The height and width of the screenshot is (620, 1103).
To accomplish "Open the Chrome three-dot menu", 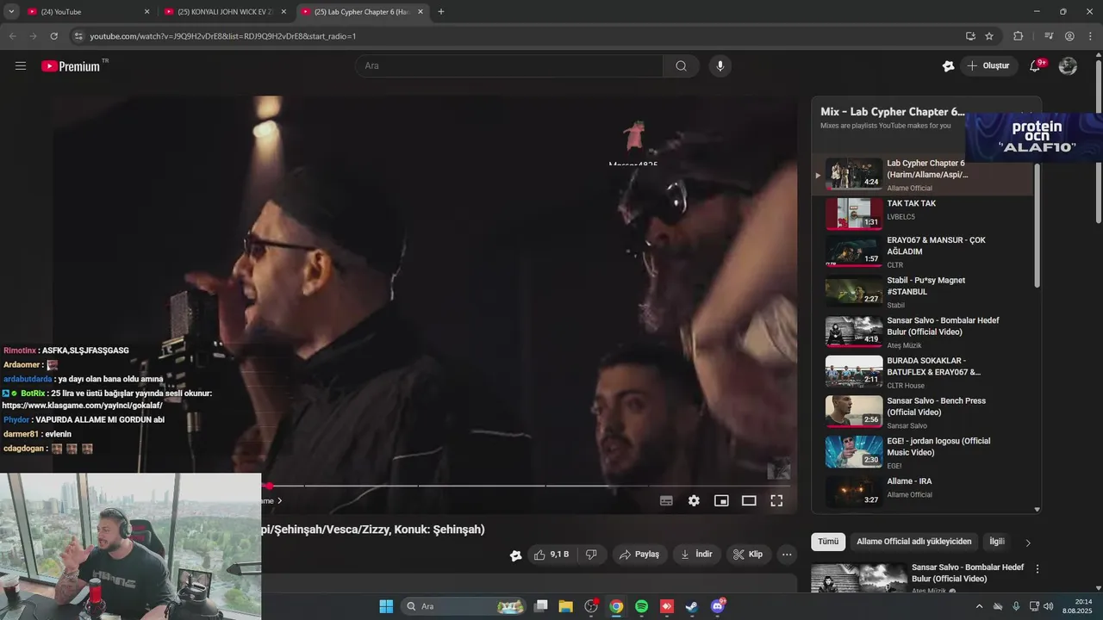I will (x=1090, y=36).
